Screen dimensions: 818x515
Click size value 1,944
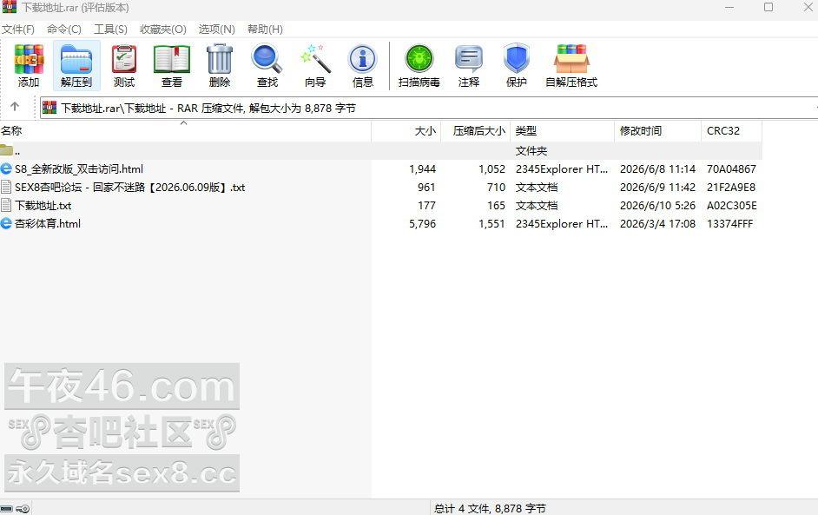[423, 169]
